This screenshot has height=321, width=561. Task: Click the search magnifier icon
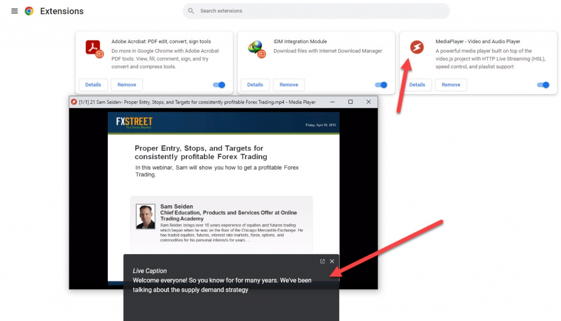[x=191, y=11]
